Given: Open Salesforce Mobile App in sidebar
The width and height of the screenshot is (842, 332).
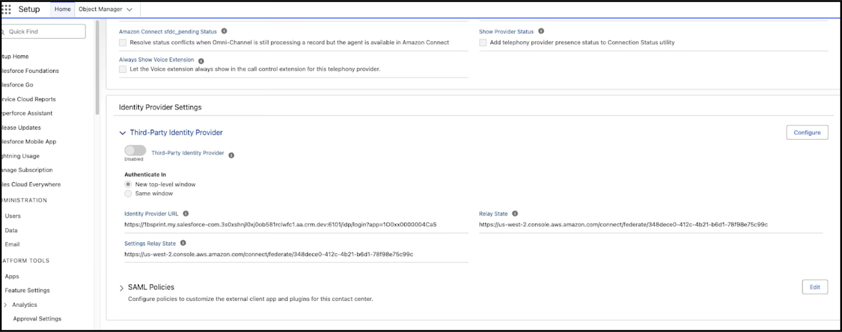Looking at the screenshot, I should [28, 141].
